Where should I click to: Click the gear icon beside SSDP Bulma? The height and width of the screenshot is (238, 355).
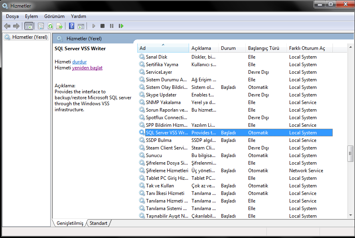tap(142, 140)
